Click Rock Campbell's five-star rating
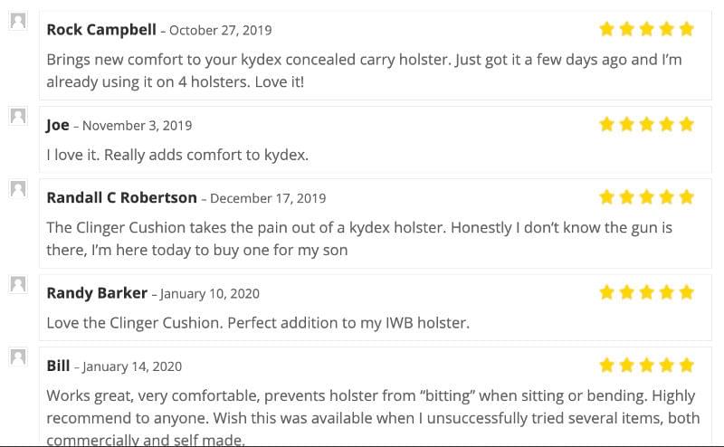Image resolution: width=724 pixels, height=447 pixels. (646, 29)
